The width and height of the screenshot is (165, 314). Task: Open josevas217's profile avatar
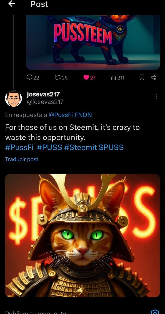click(13, 98)
